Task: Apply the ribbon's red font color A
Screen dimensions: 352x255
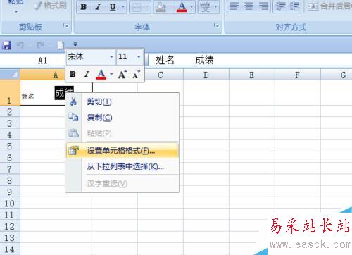Action: click(182, 7)
